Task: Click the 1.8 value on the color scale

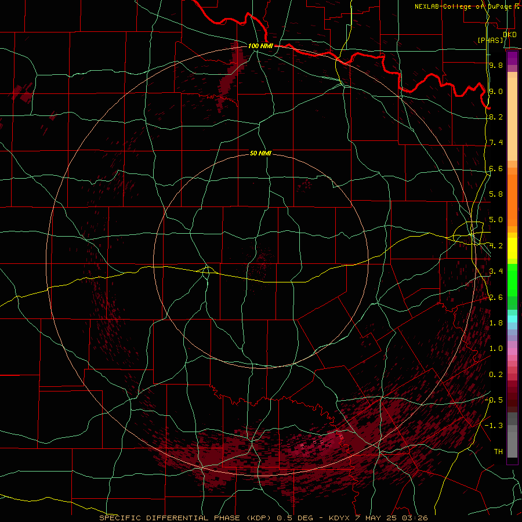Action: 496,323
